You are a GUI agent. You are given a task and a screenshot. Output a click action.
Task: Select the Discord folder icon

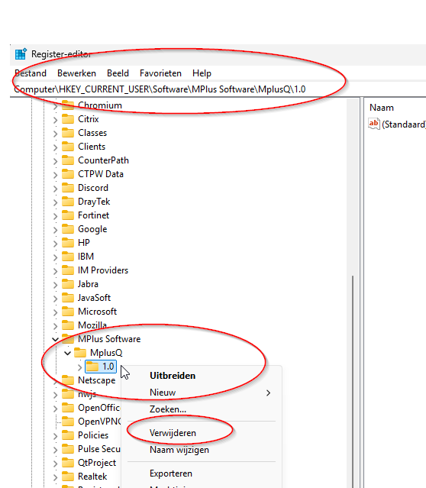click(x=68, y=188)
